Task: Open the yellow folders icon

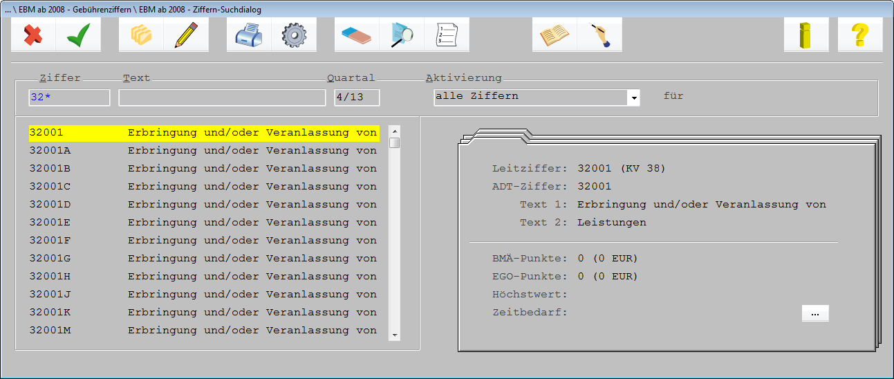Action: pyautogui.click(x=141, y=35)
